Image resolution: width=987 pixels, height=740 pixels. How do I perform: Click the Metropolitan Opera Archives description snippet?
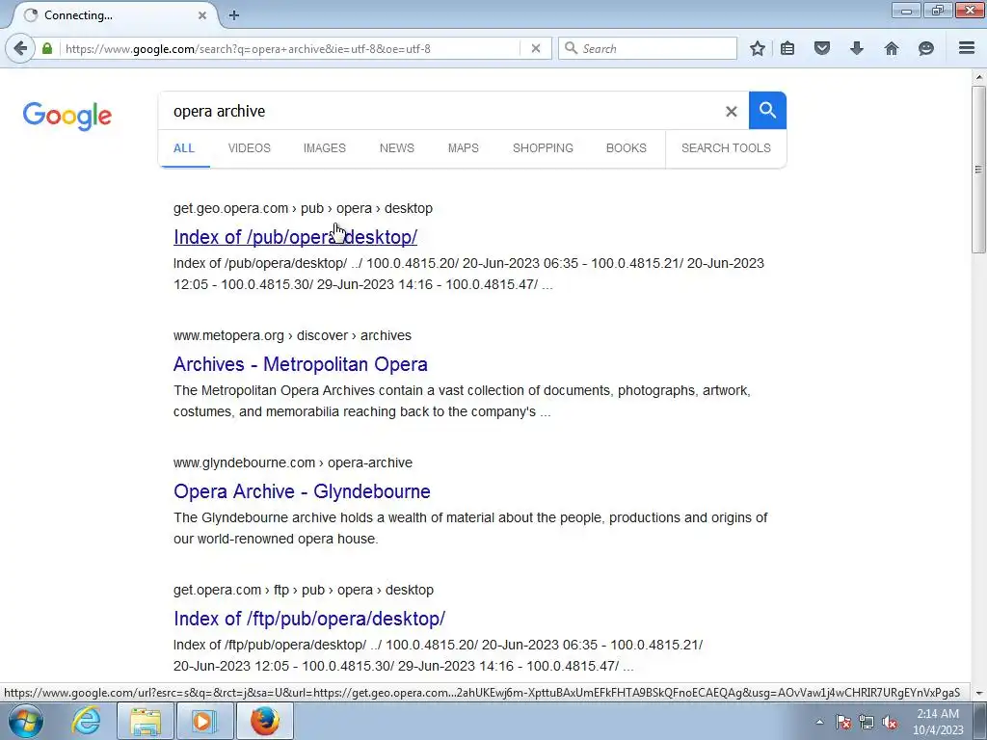pos(462,401)
